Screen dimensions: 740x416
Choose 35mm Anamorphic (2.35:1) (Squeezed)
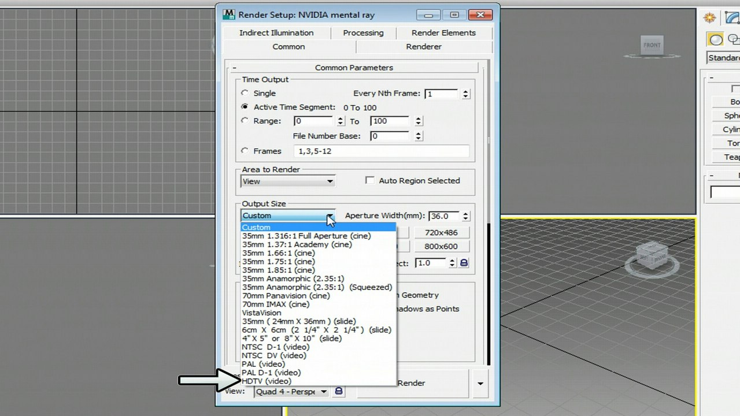318,287
